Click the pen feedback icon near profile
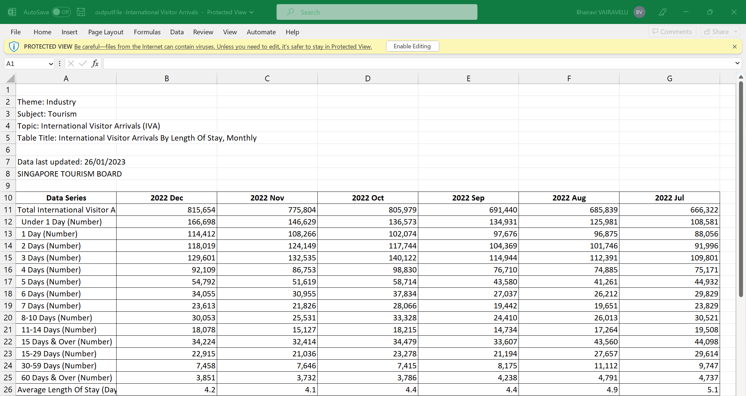Viewport: 746px width, 396px height. 663,12
